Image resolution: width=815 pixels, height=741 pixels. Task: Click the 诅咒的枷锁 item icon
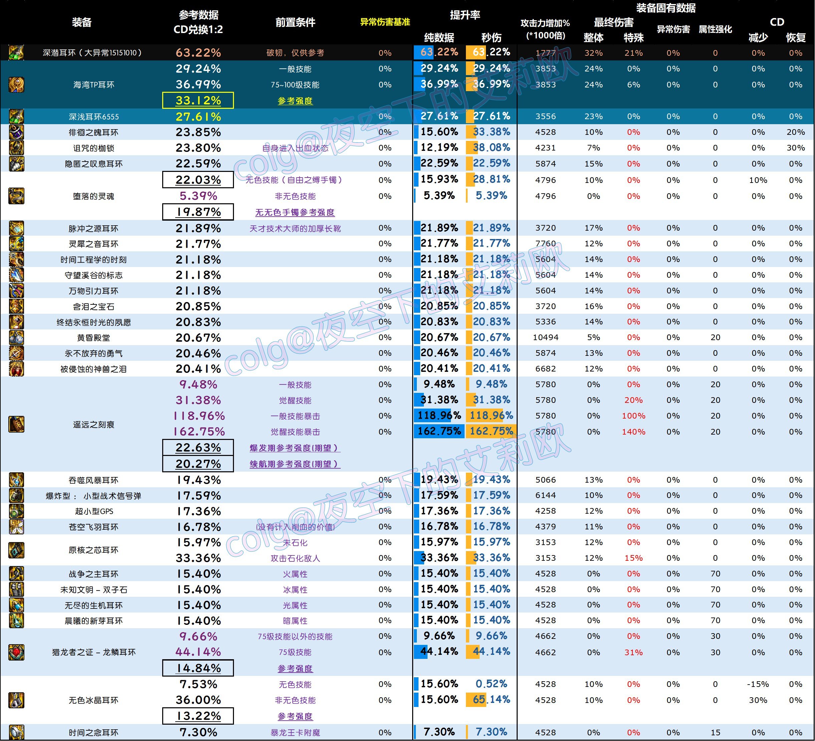(16, 148)
